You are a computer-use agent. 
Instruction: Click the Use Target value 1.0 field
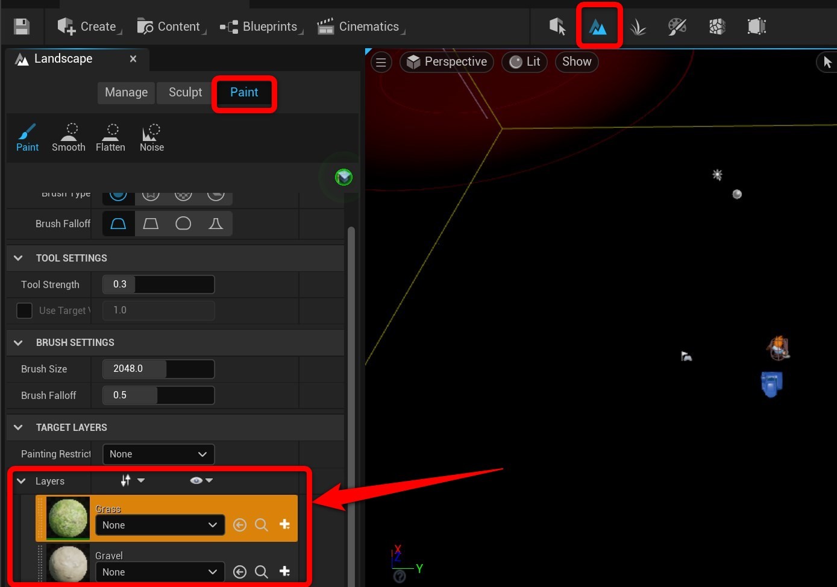158,310
